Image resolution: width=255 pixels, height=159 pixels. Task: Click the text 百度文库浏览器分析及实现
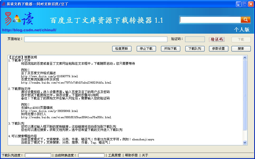point(40,79)
